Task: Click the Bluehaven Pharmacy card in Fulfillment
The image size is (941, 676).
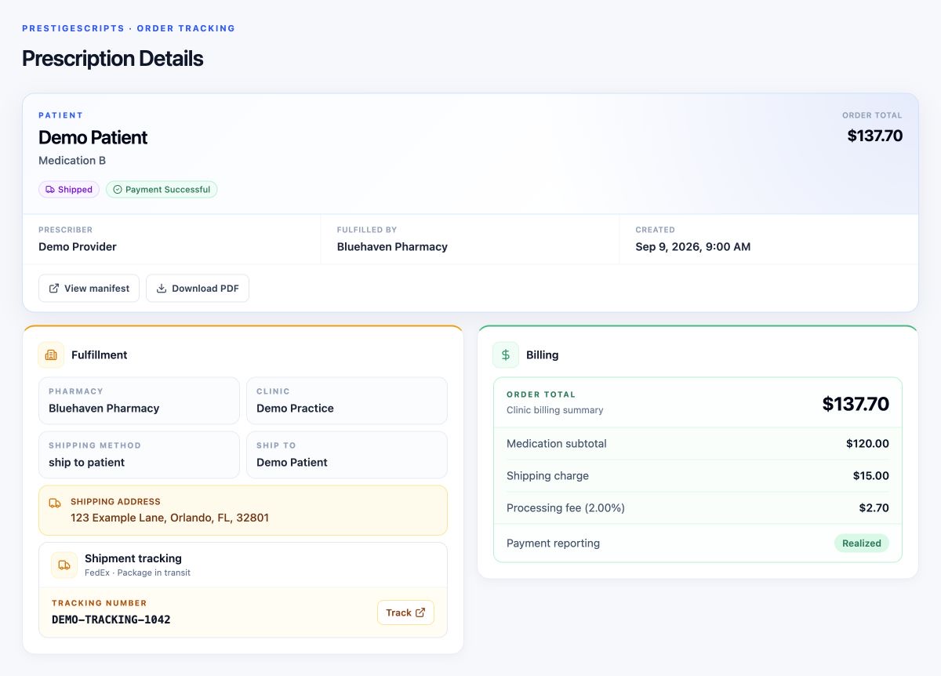Action: (x=139, y=401)
